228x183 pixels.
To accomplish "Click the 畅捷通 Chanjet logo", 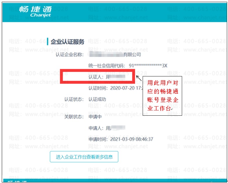I will (x=35, y=11).
